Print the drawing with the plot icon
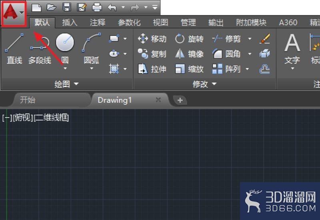The height and width of the screenshot is (220, 320). point(97,8)
